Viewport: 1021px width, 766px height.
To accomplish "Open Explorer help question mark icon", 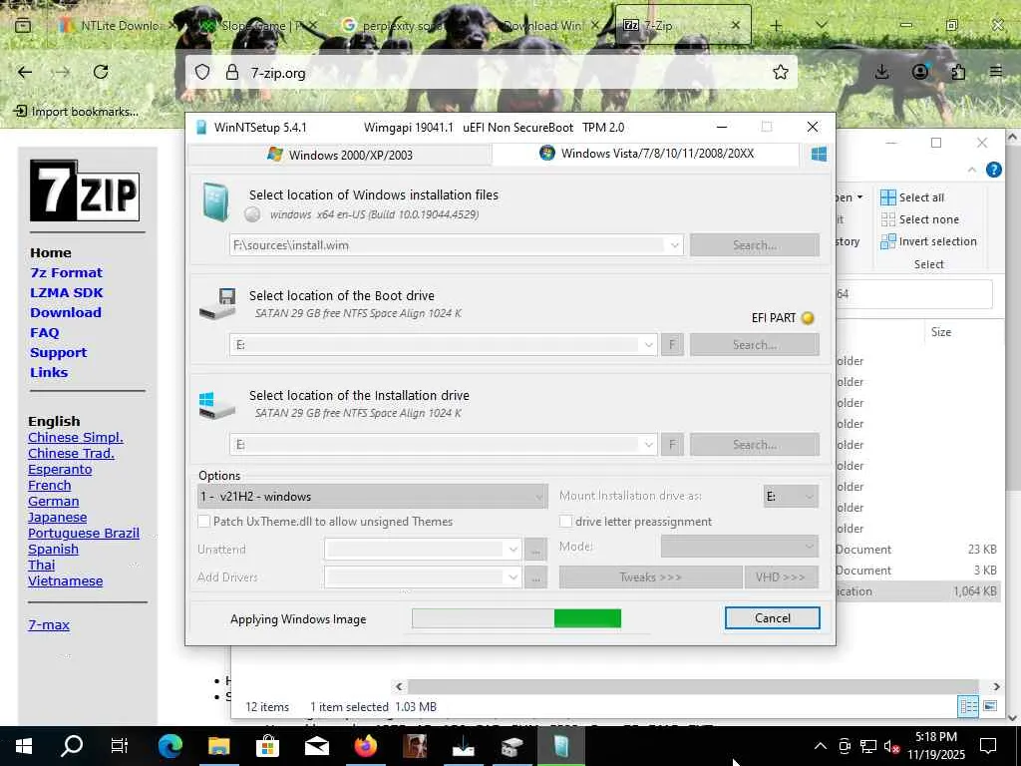I will tap(994, 170).
